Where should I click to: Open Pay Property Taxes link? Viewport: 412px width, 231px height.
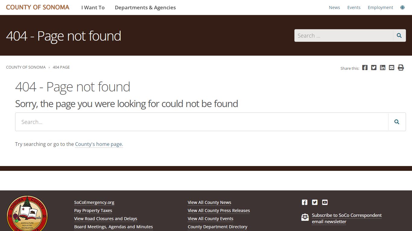coord(93,211)
